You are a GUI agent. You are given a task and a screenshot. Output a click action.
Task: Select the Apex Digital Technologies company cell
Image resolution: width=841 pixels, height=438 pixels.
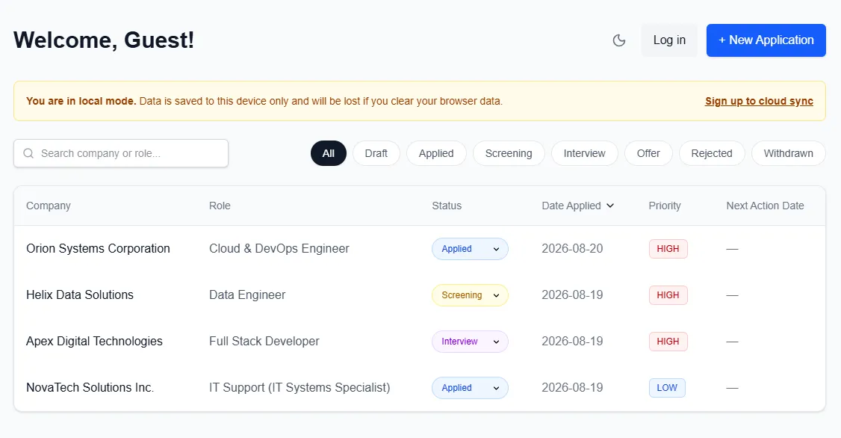[94, 341]
